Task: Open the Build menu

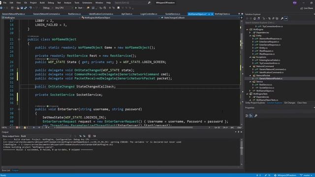Action: (42, 3)
